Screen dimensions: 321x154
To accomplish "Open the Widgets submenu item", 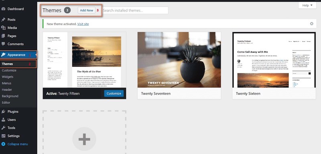I will (8, 77).
